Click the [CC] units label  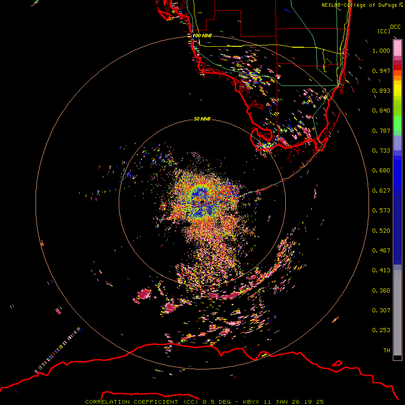point(384,31)
